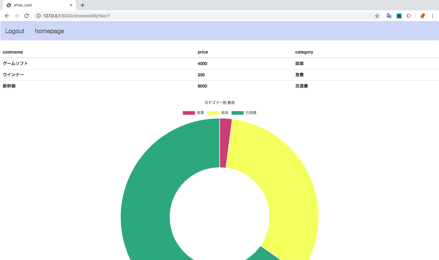Toggle the 交通費 legend swatch

tap(238, 113)
